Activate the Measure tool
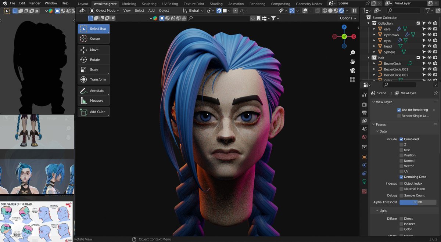 coord(94,101)
